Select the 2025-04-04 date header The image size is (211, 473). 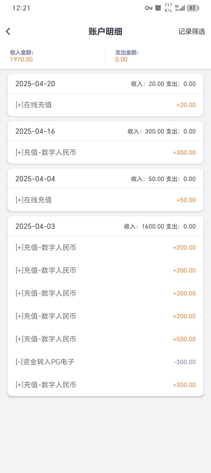pyautogui.click(x=35, y=179)
